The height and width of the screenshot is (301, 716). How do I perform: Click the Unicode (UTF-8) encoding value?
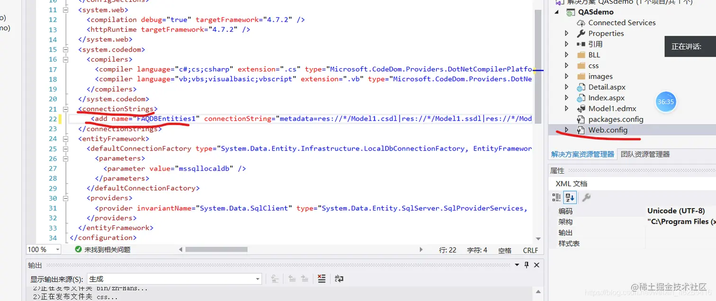[676, 211]
